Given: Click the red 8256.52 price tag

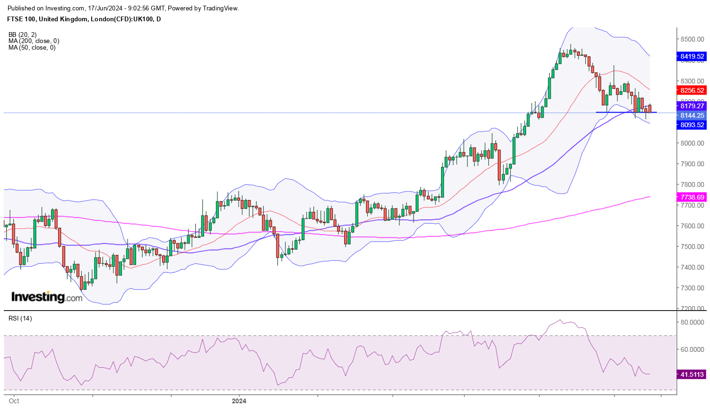Looking at the screenshot, I should pos(692,90).
